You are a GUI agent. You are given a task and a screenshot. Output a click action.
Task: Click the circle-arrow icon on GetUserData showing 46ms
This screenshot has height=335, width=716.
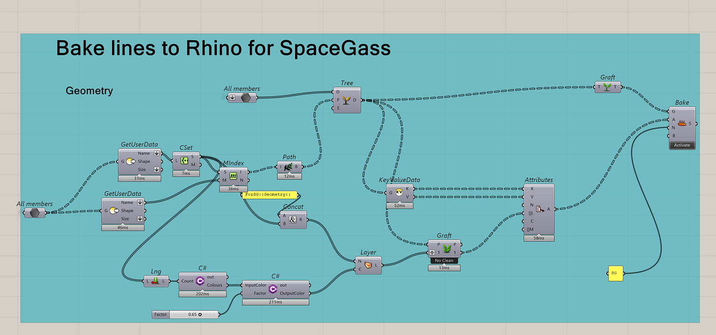point(114,211)
